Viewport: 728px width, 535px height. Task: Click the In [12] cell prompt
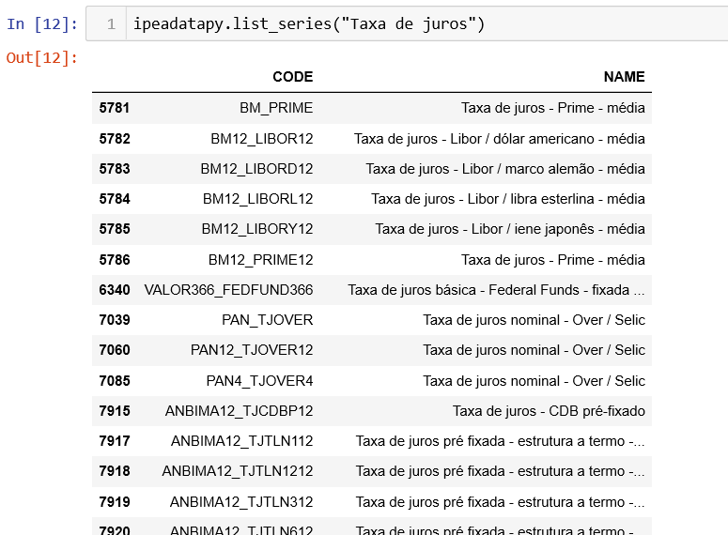click(42, 24)
